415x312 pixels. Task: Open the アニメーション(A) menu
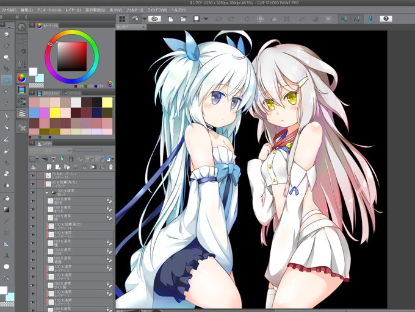pos(49,10)
